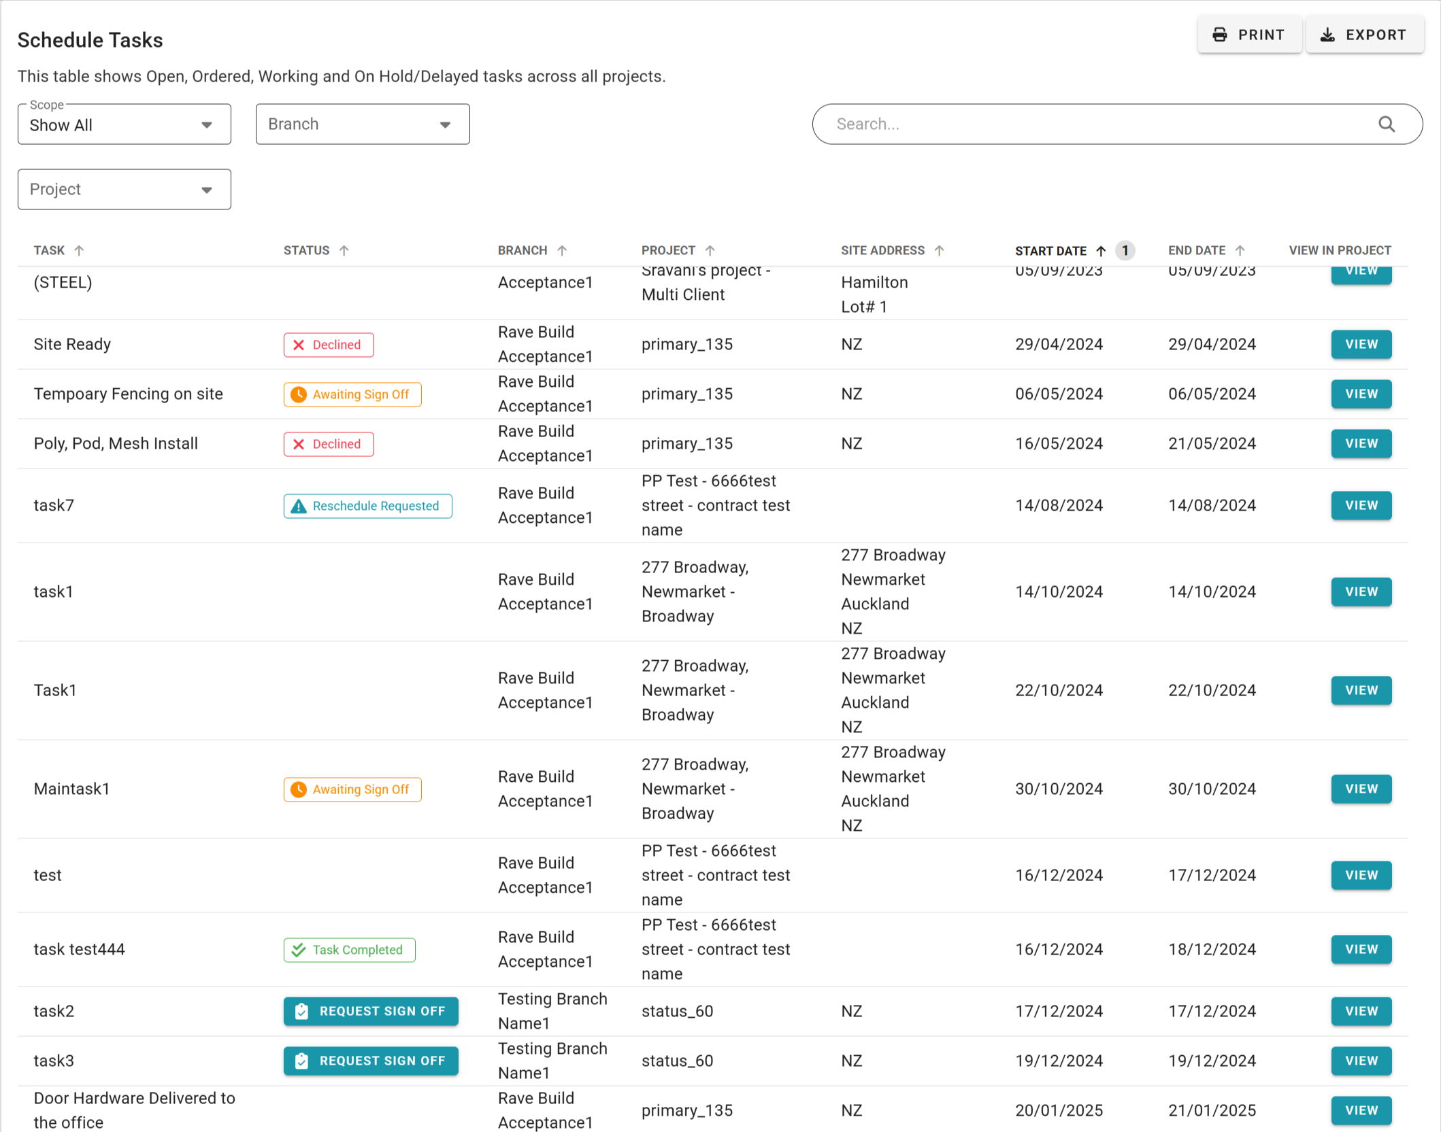Click the sort order badge 1
This screenshot has height=1132, width=1441.
pos(1125,251)
